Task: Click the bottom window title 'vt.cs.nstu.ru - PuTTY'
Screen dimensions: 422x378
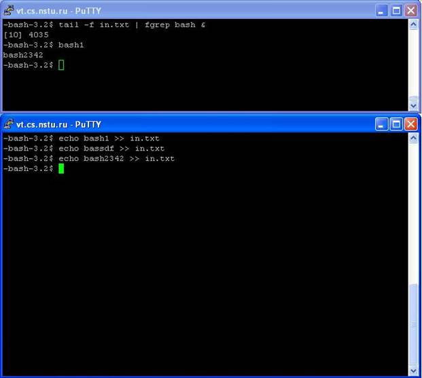Action: (58, 124)
